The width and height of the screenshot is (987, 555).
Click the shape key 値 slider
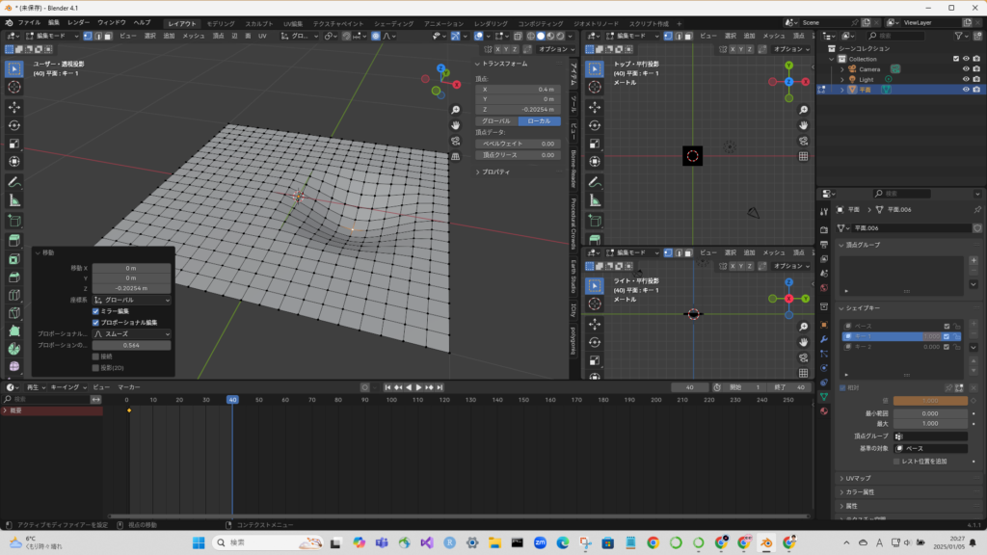[x=930, y=400]
